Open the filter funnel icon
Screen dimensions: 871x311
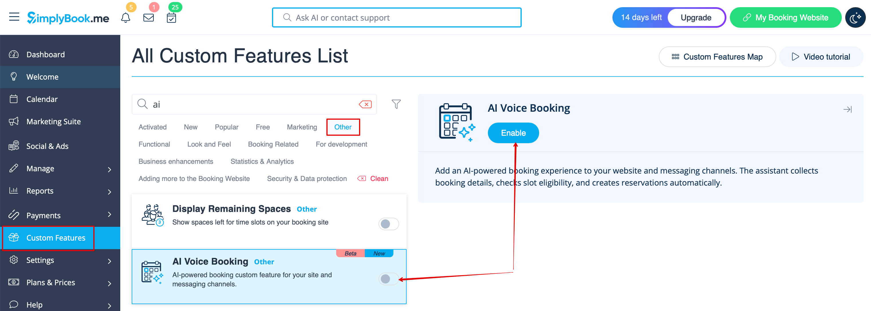click(396, 104)
